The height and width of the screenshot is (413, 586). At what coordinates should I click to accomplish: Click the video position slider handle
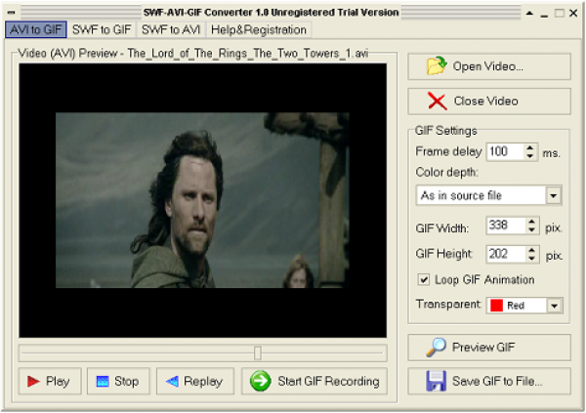(x=258, y=352)
